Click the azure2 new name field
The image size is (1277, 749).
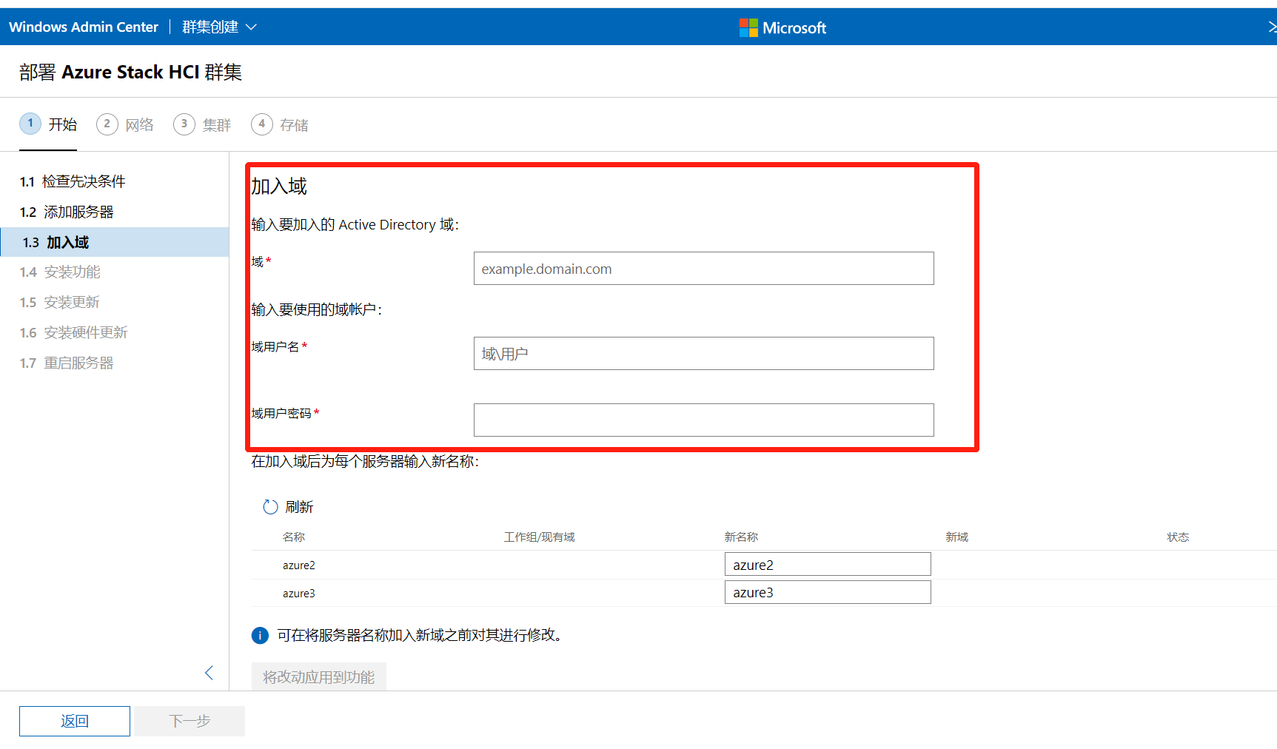click(827, 563)
